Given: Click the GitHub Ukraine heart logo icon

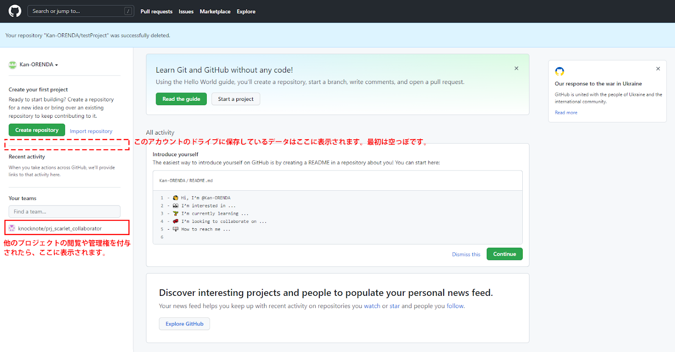Looking at the screenshot, I should pyautogui.click(x=559, y=71).
